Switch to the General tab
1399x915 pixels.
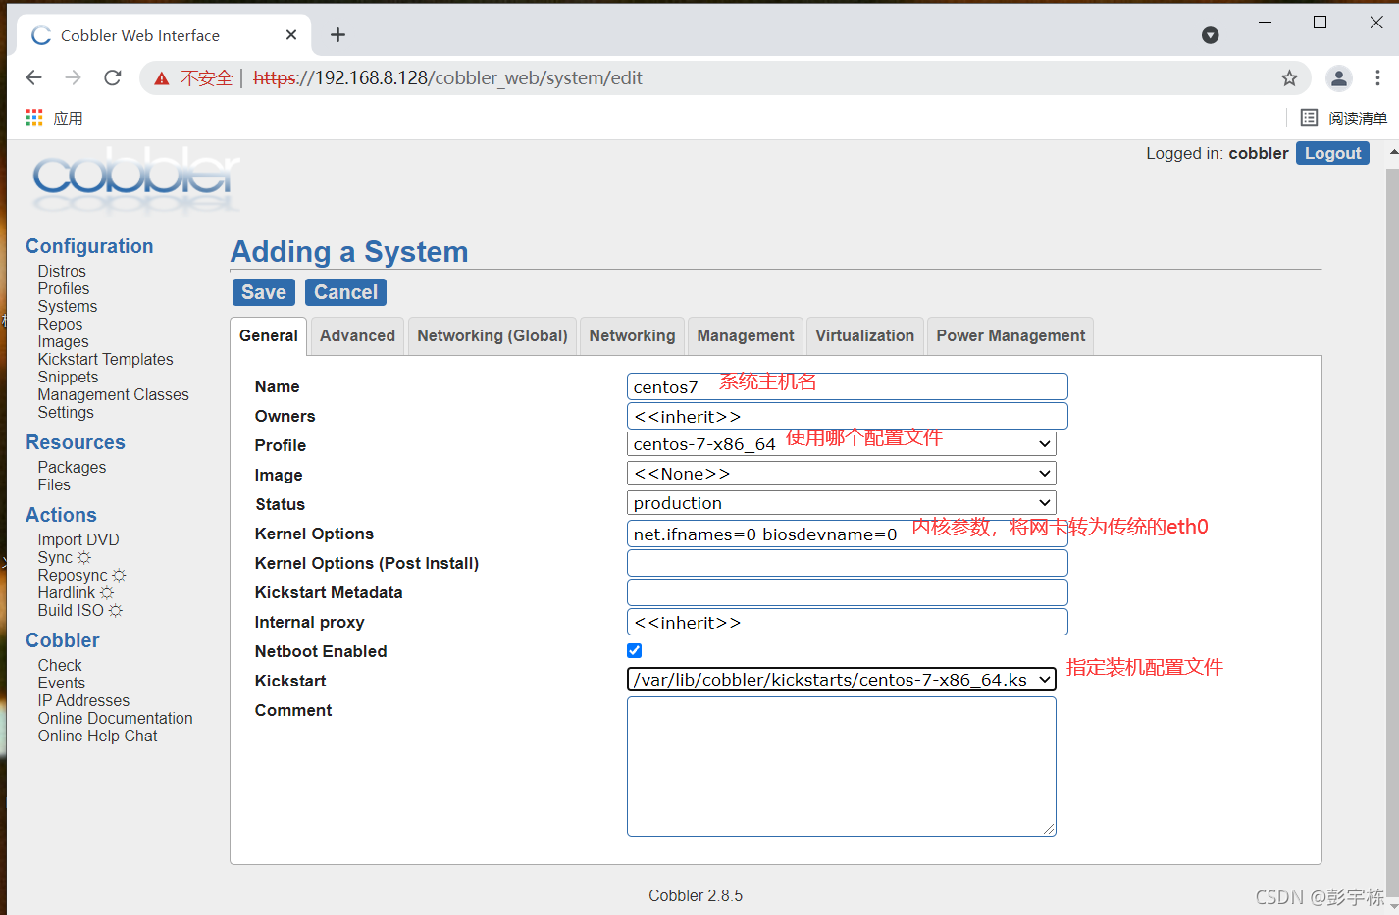pyautogui.click(x=269, y=335)
